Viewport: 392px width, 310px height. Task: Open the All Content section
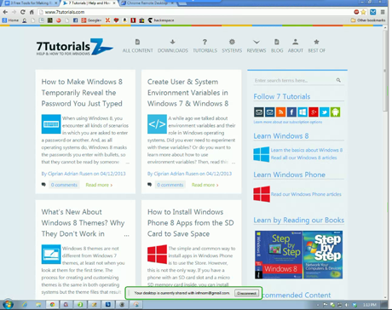pos(137,46)
